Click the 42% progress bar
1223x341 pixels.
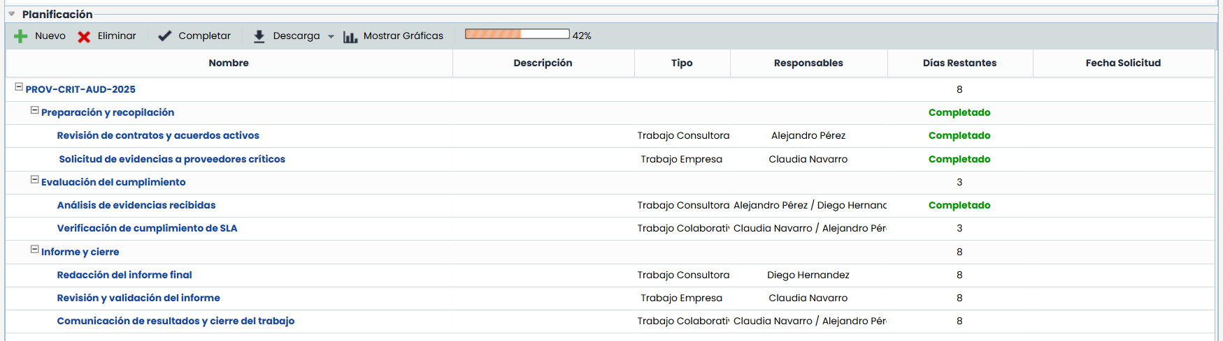[517, 34]
